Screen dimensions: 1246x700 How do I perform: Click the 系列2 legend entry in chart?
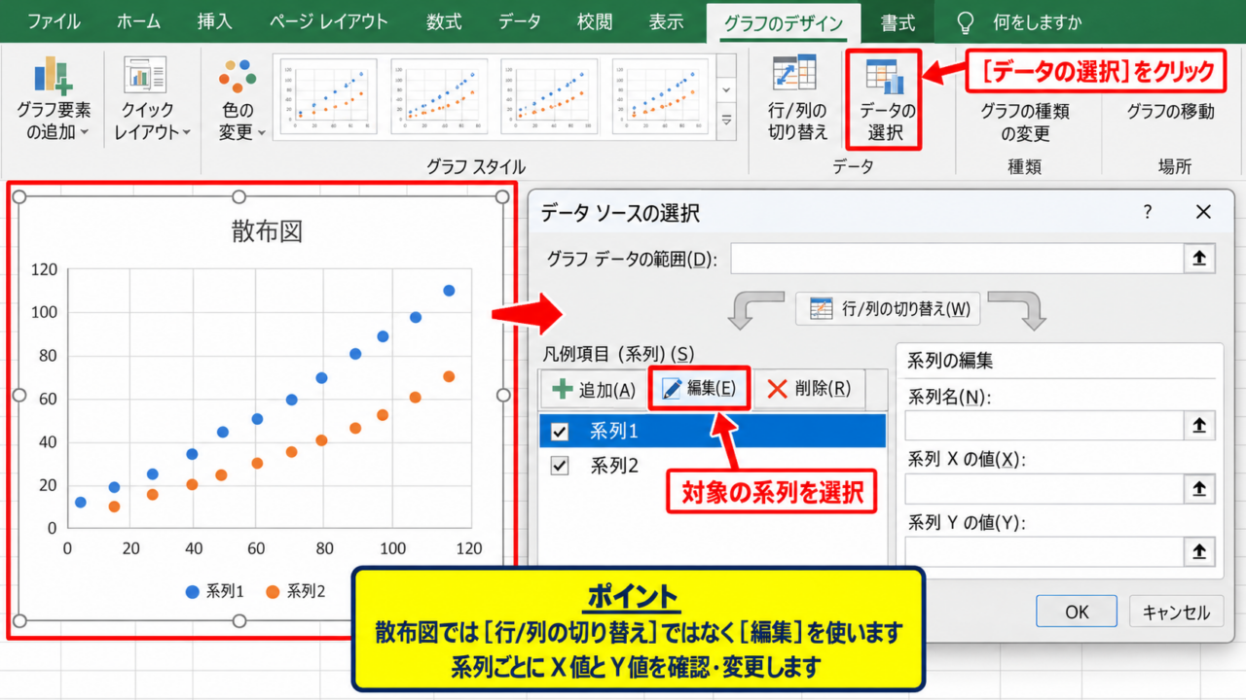pyautogui.click(x=295, y=591)
